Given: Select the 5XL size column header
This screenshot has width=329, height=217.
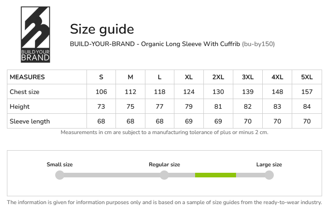Looking at the screenshot, I should click(306, 77).
